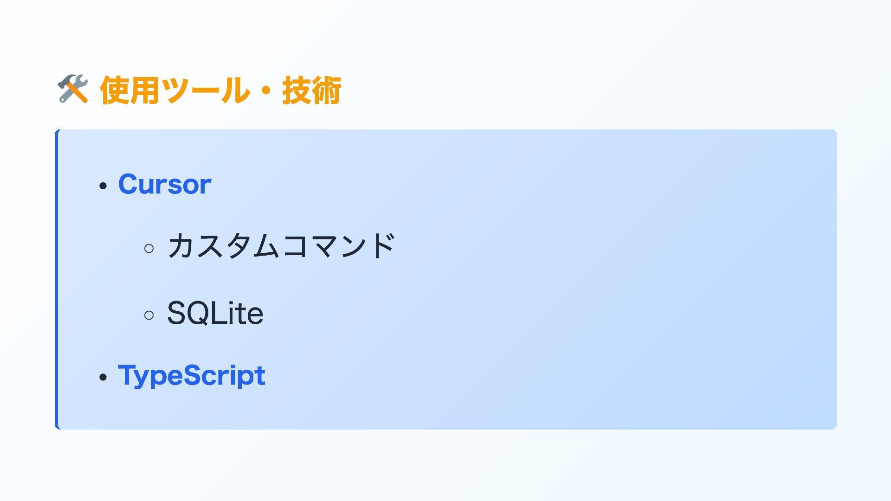Click the コマンド portion of the sub-item

tap(338, 246)
